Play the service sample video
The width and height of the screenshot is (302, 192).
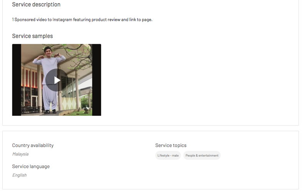pyautogui.click(x=57, y=80)
